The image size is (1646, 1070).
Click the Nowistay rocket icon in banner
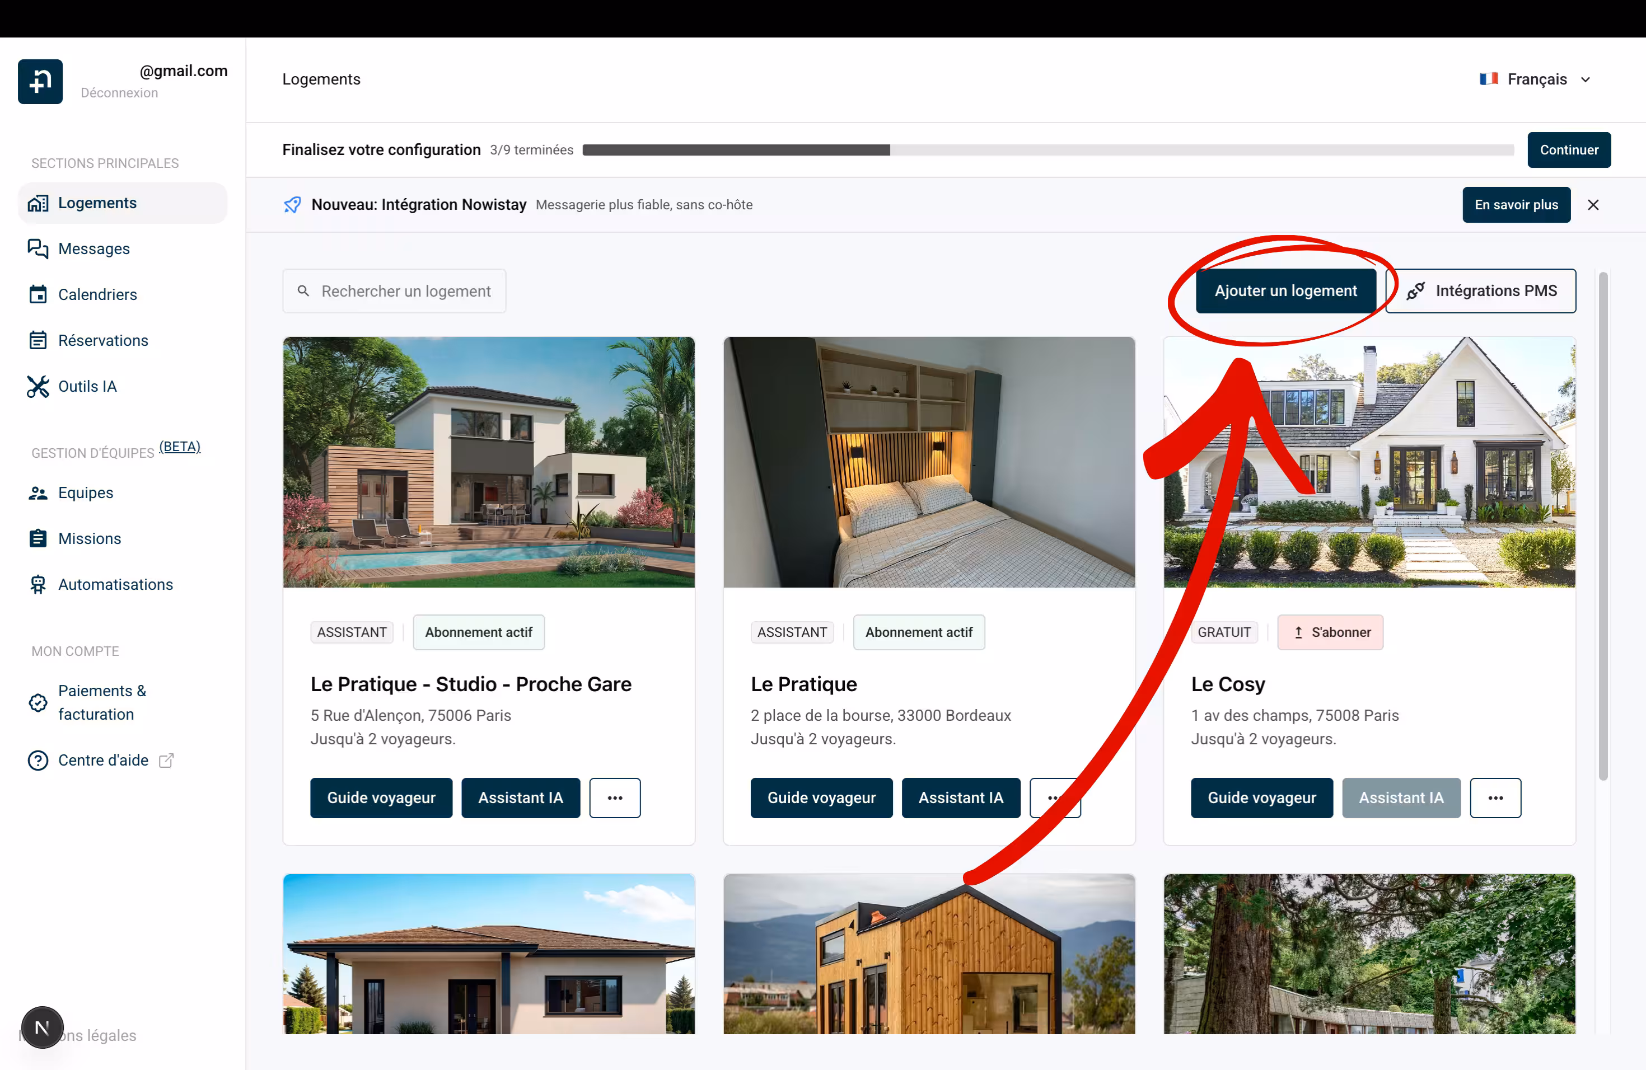(x=293, y=205)
